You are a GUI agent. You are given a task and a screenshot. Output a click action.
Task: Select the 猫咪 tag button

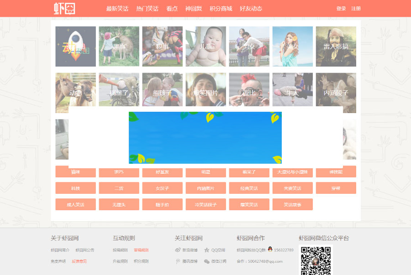pos(75,172)
